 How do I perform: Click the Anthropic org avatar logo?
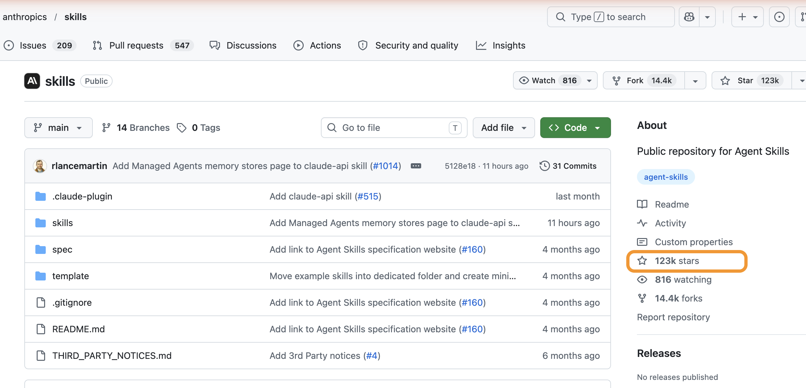[x=32, y=81]
